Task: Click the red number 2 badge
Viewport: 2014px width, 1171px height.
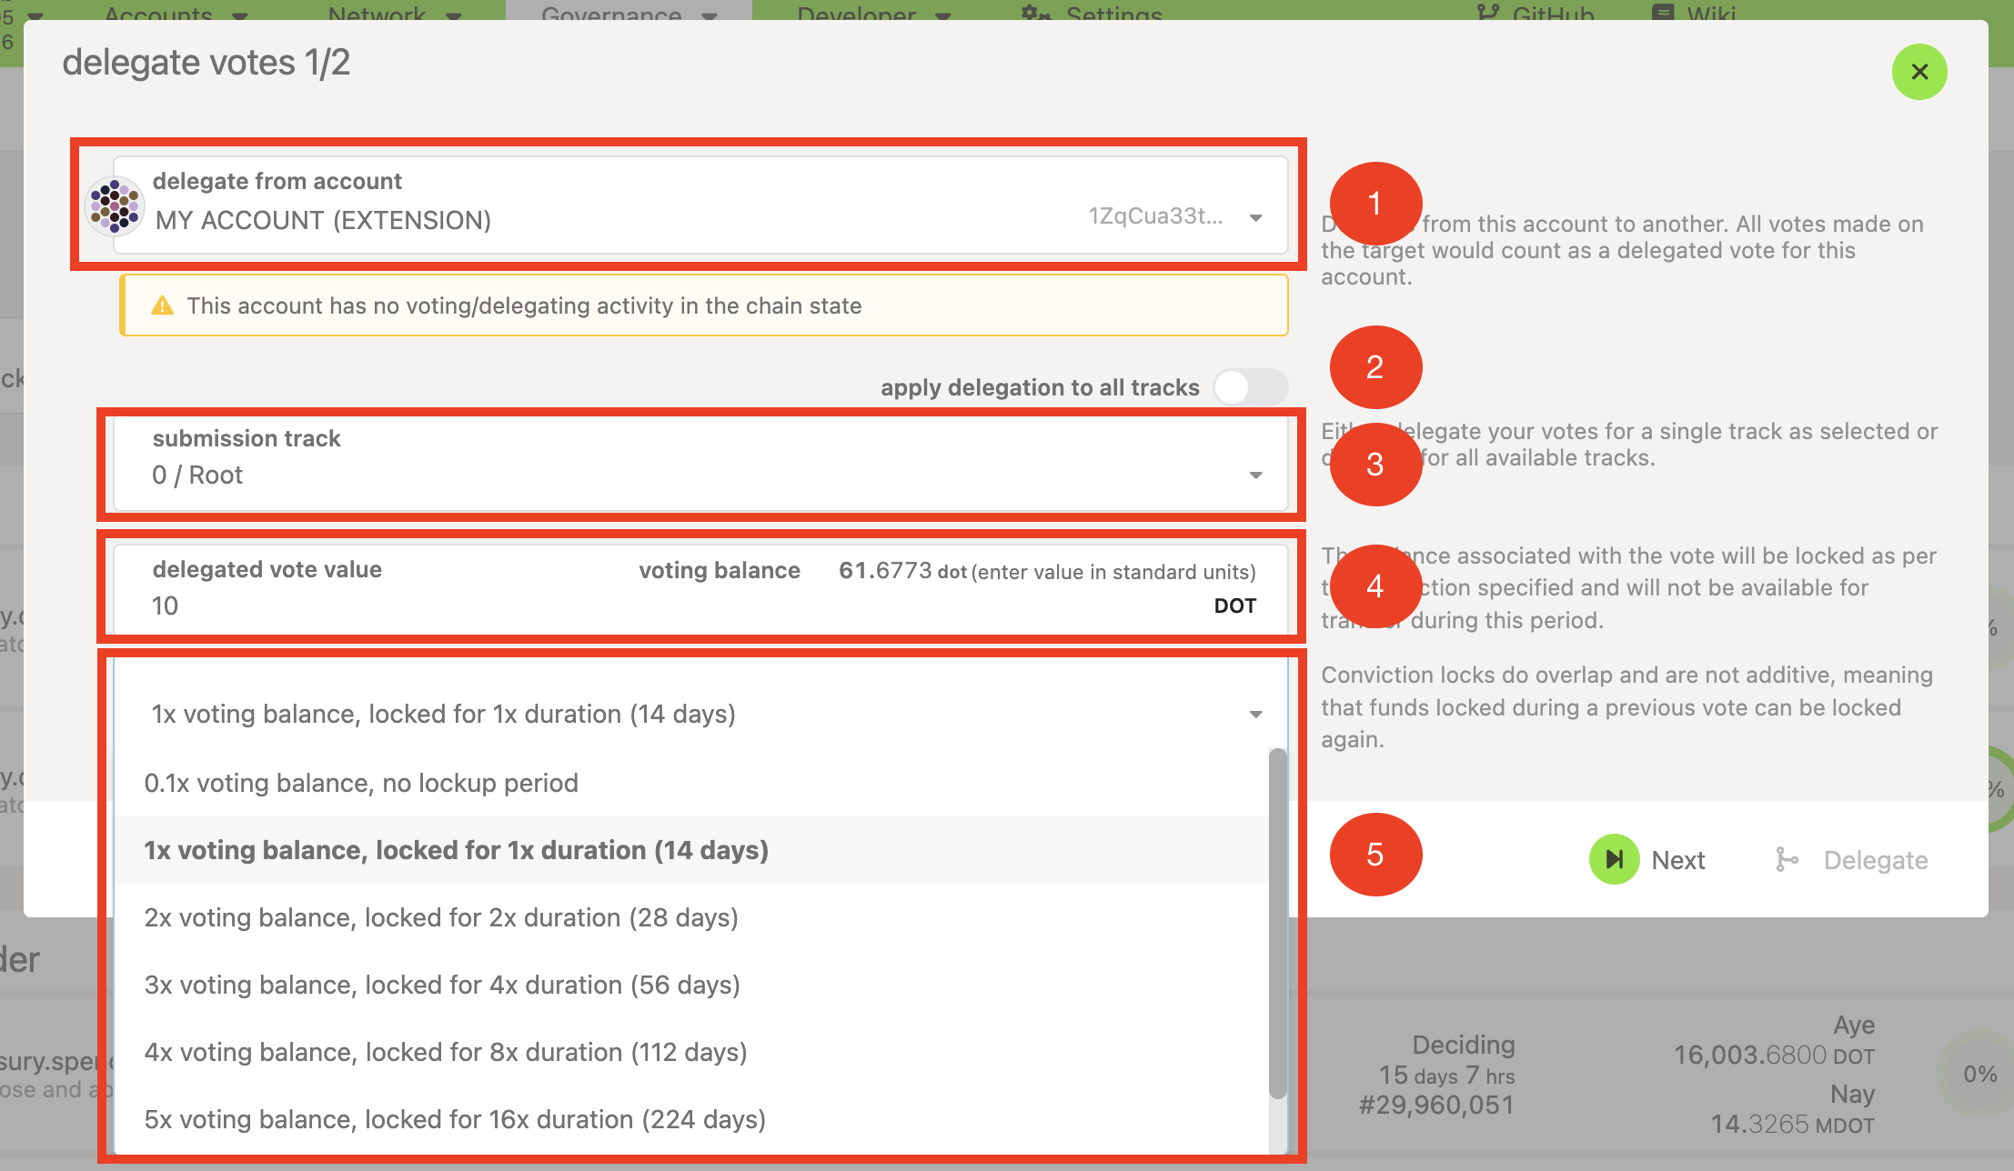Action: click(x=1375, y=367)
